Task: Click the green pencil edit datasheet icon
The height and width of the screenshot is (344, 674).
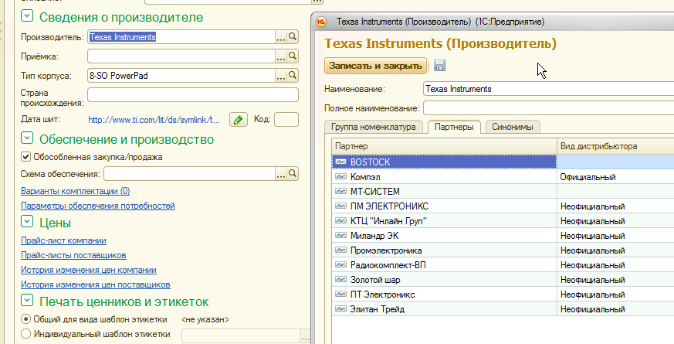Action: click(239, 119)
